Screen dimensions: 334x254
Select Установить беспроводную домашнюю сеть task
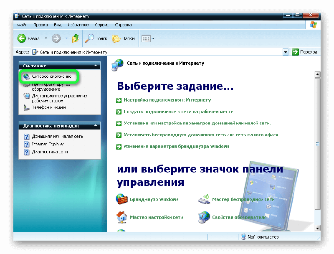click(x=201, y=135)
